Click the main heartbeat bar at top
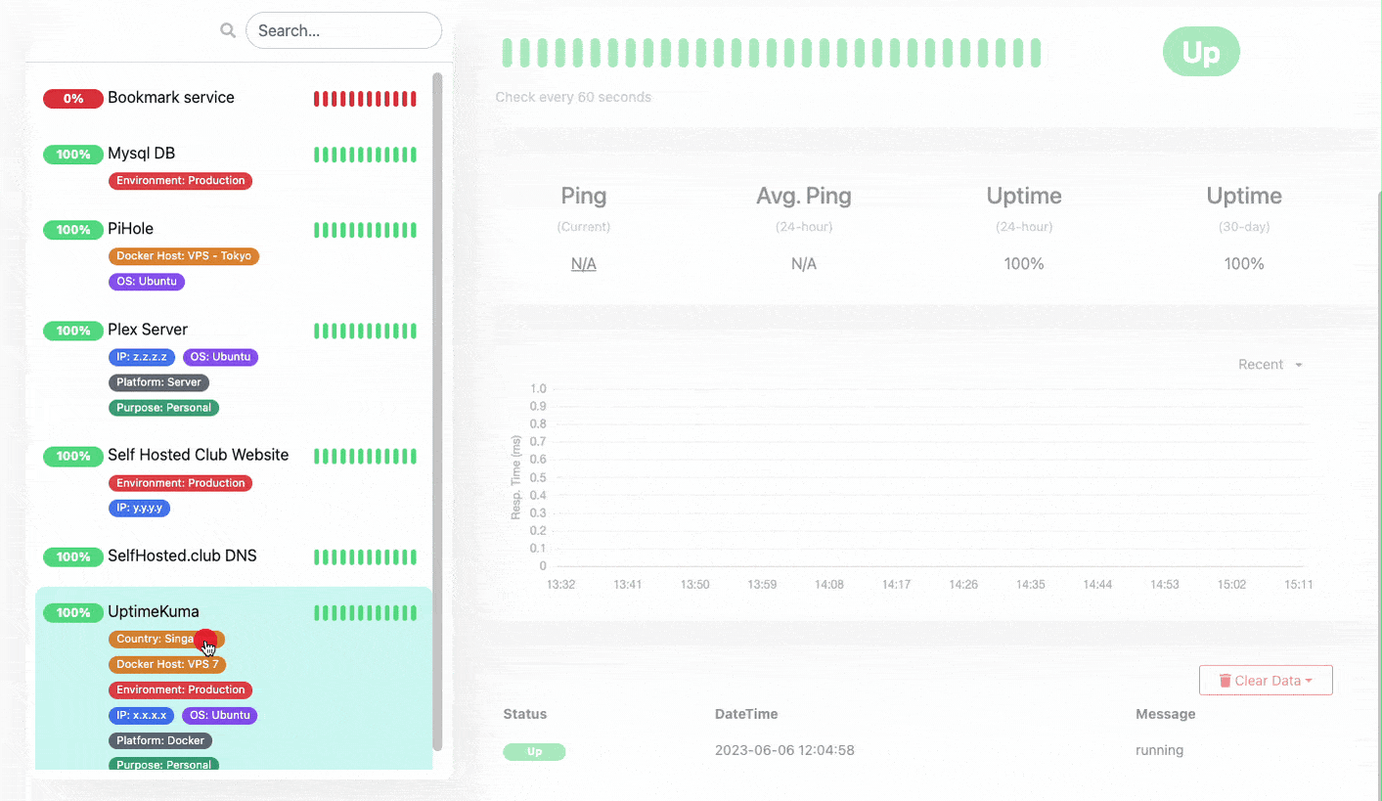The image size is (1382, 801). [x=772, y=53]
